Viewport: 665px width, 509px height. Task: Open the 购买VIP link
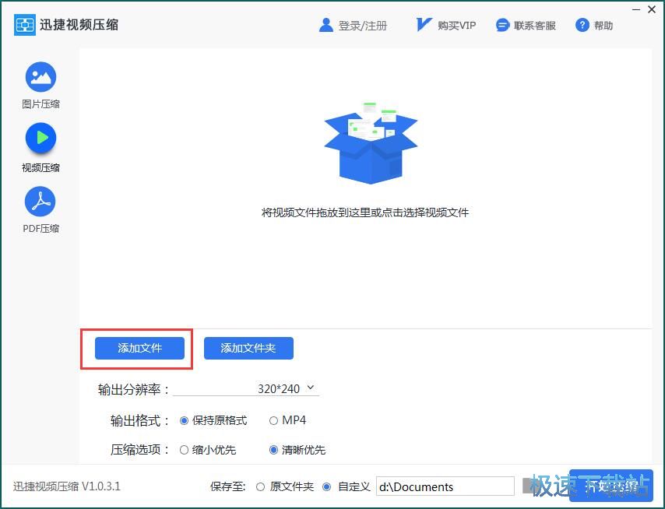point(457,26)
